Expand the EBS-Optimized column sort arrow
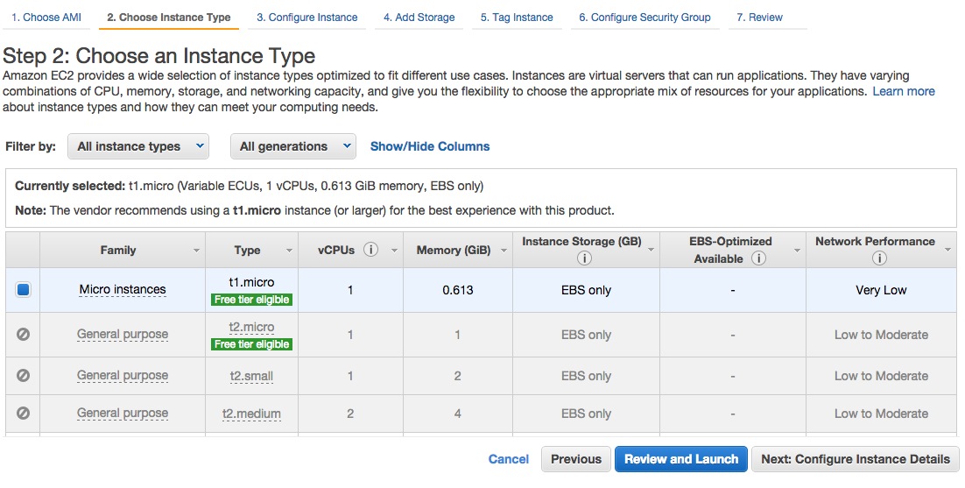The height and width of the screenshot is (488, 965). click(x=797, y=251)
